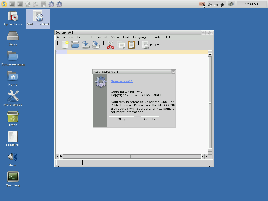Viewport: 268px width, 201px height.
Task: Click horizontal scrollbar far-right arrow
Action: 206,157
